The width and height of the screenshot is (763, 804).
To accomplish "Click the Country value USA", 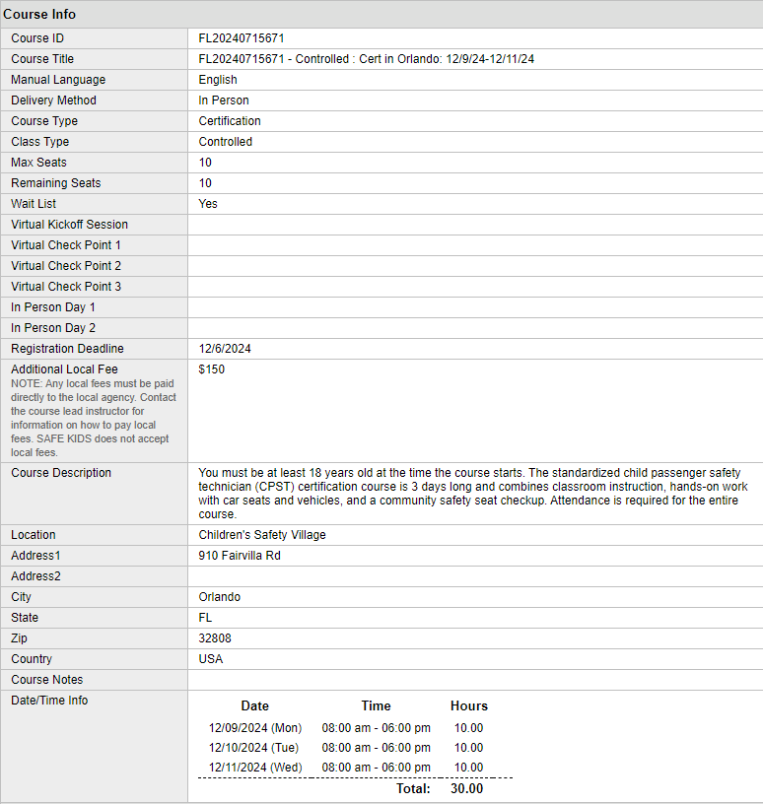I will tap(211, 659).
